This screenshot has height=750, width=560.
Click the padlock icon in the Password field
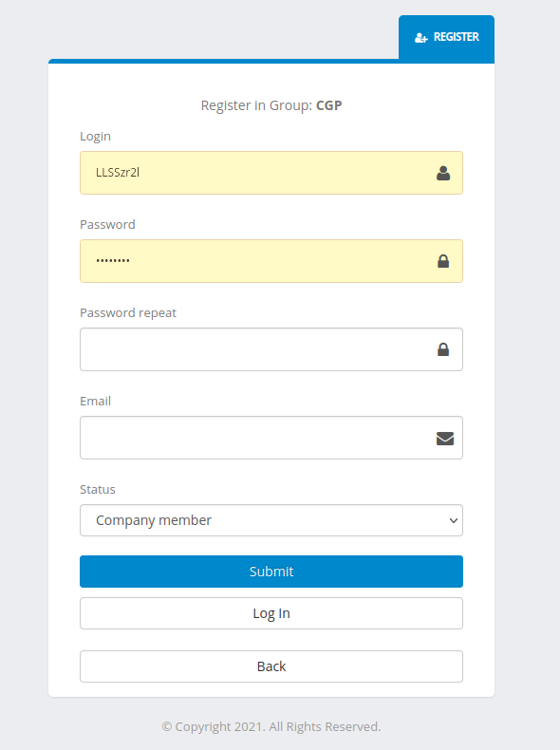click(443, 261)
